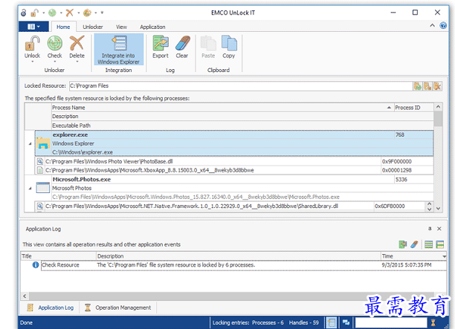This screenshot has height=329, width=455.
Task: Click the process list scroll down arrow
Action: pos(438,208)
